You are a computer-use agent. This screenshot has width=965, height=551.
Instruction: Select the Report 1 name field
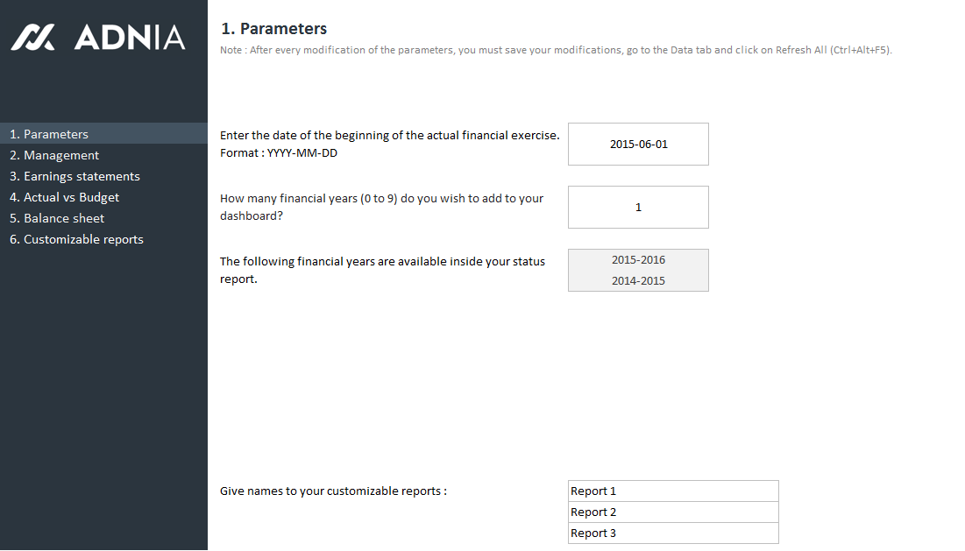coord(672,491)
